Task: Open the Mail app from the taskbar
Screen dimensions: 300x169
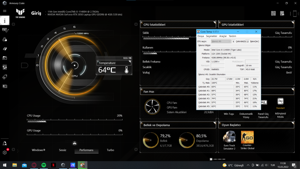Action: click(x=24, y=165)
